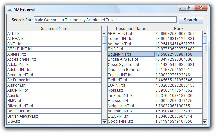The image size is (217, 136).
Task: Select Adobe-INT.txt in left list
Action: (x=54, y=69)
